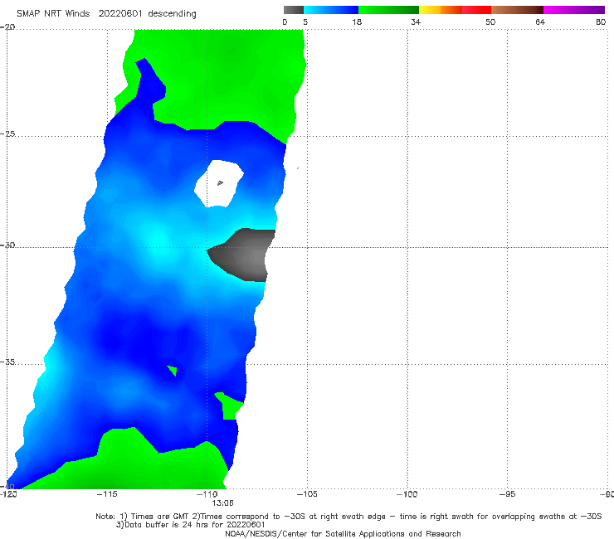The width and height of the screenshot is (614, 539).
Task: Click the latitude label '-25'
Action: pyautogui.click(x=7, y=134)
